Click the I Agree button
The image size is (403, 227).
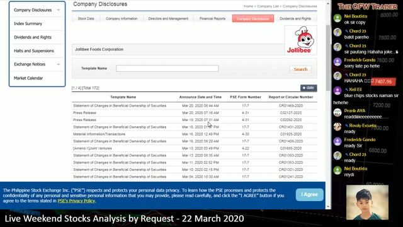[309, 195]
